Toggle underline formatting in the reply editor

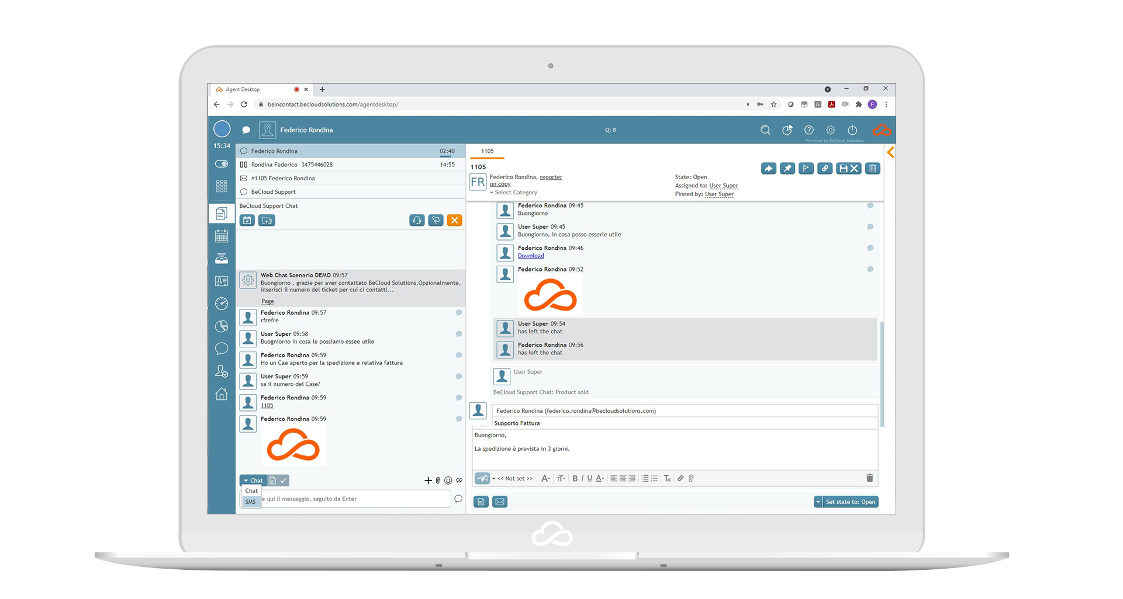pos(589,479)
